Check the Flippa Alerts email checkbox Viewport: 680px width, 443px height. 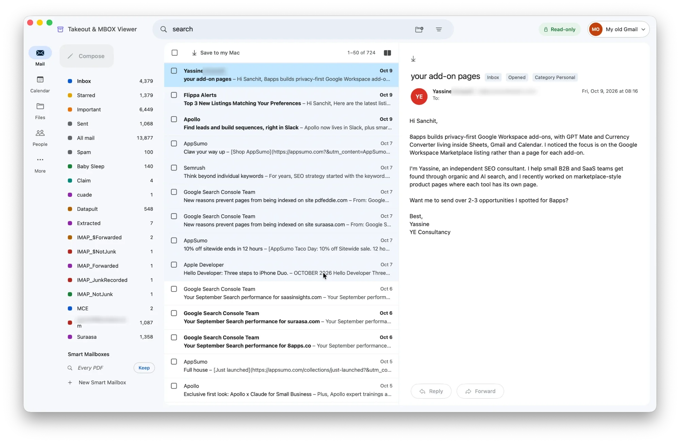pyautogui.click(x=174, y=95)
